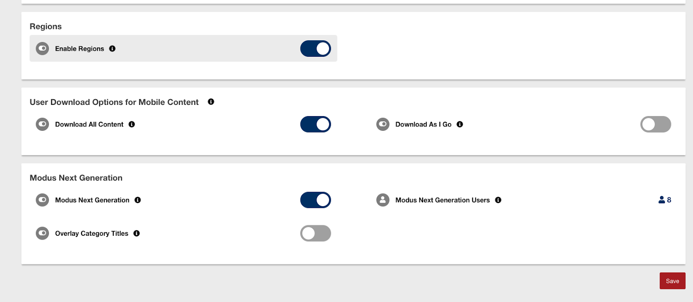Enable the Overlay Category Titles switch

tap(315, 234)
